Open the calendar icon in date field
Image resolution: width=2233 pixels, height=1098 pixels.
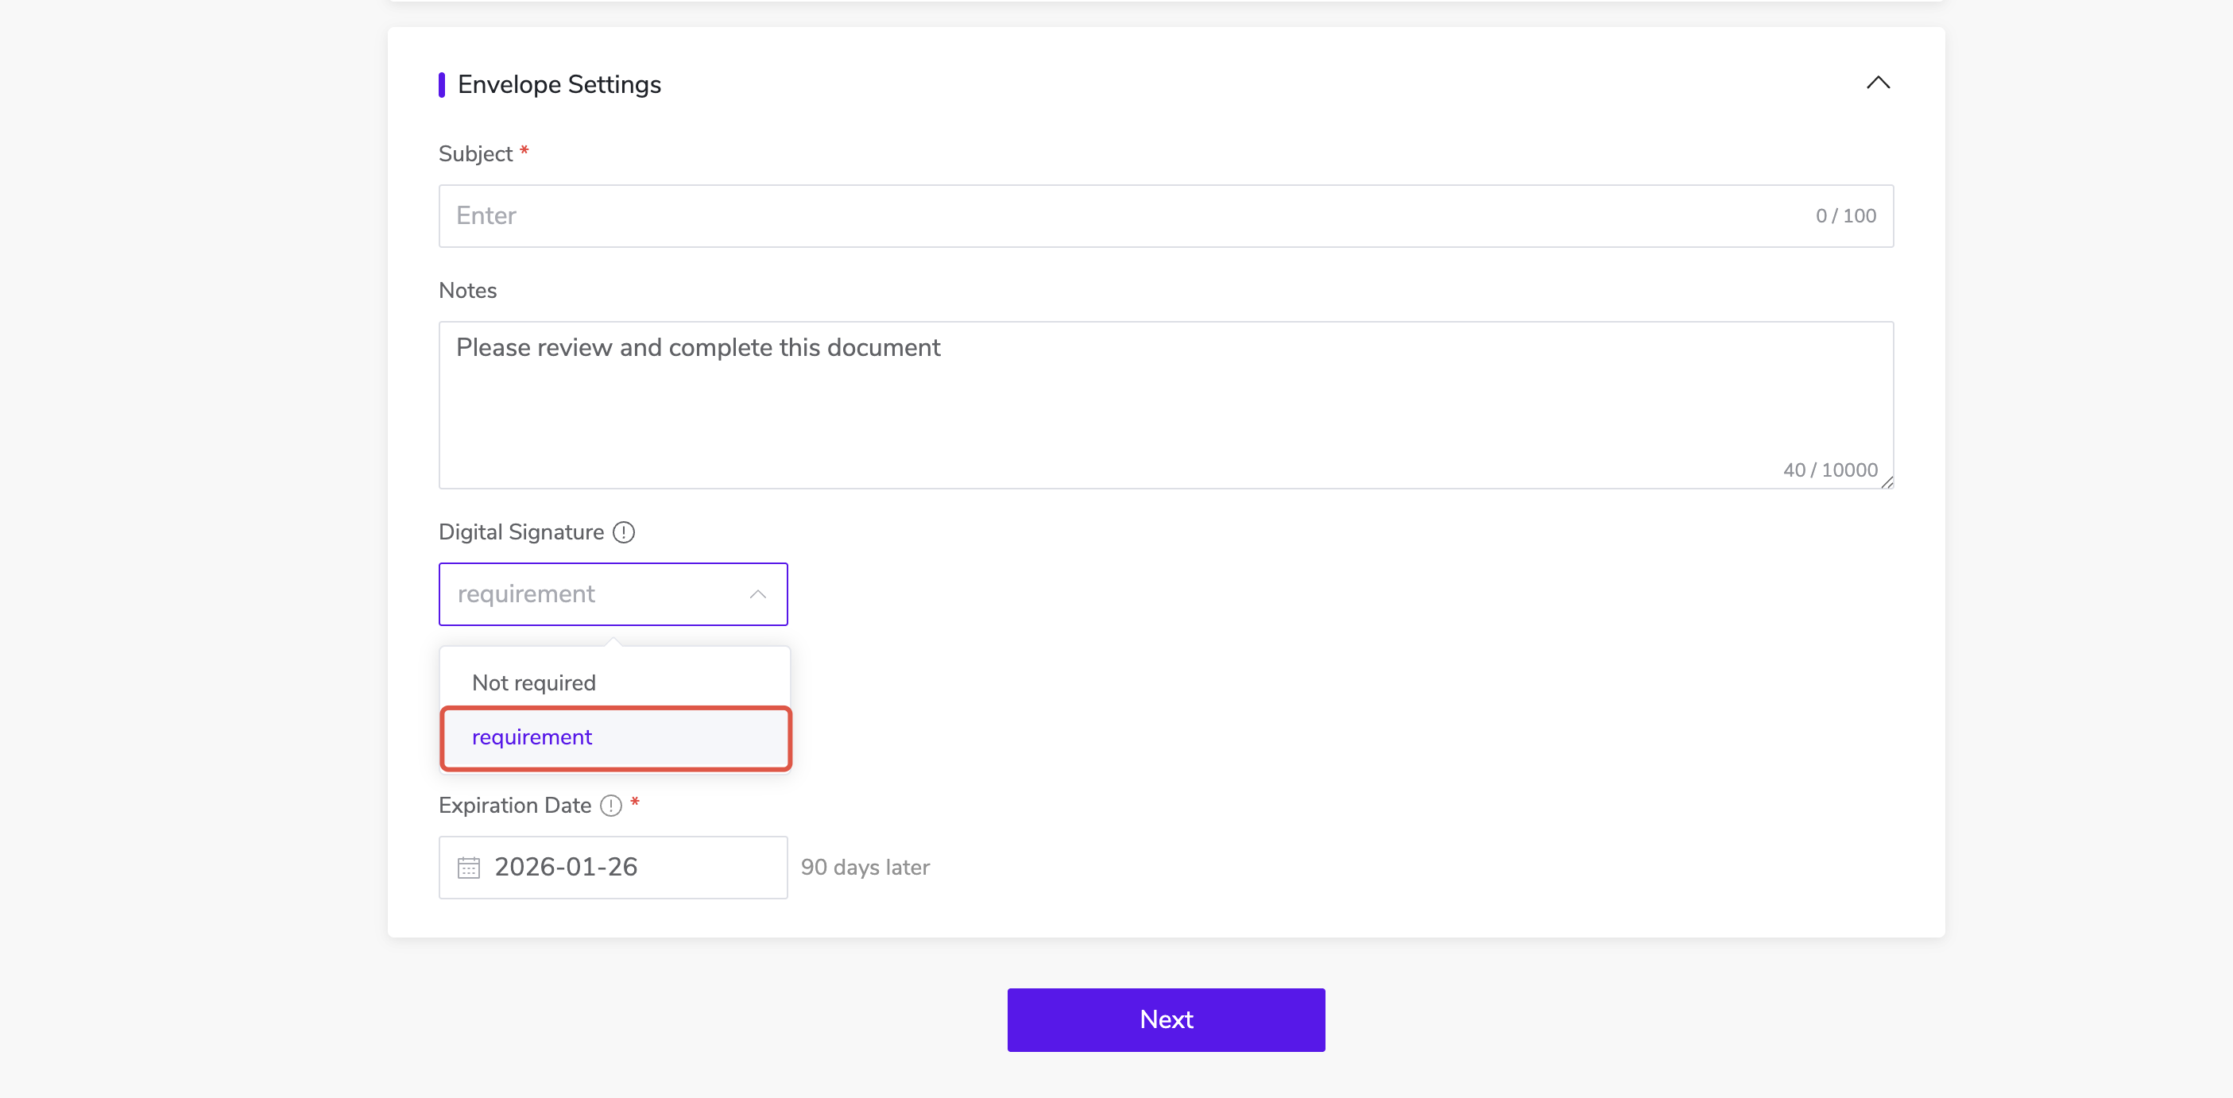[468, 868]
